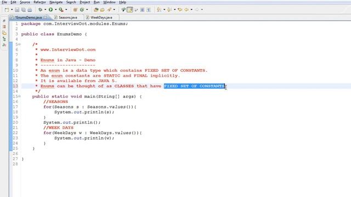Toggle Word Wrap toolbar button
This screenshot has width=351, height=197.
(x=136, y=10)
